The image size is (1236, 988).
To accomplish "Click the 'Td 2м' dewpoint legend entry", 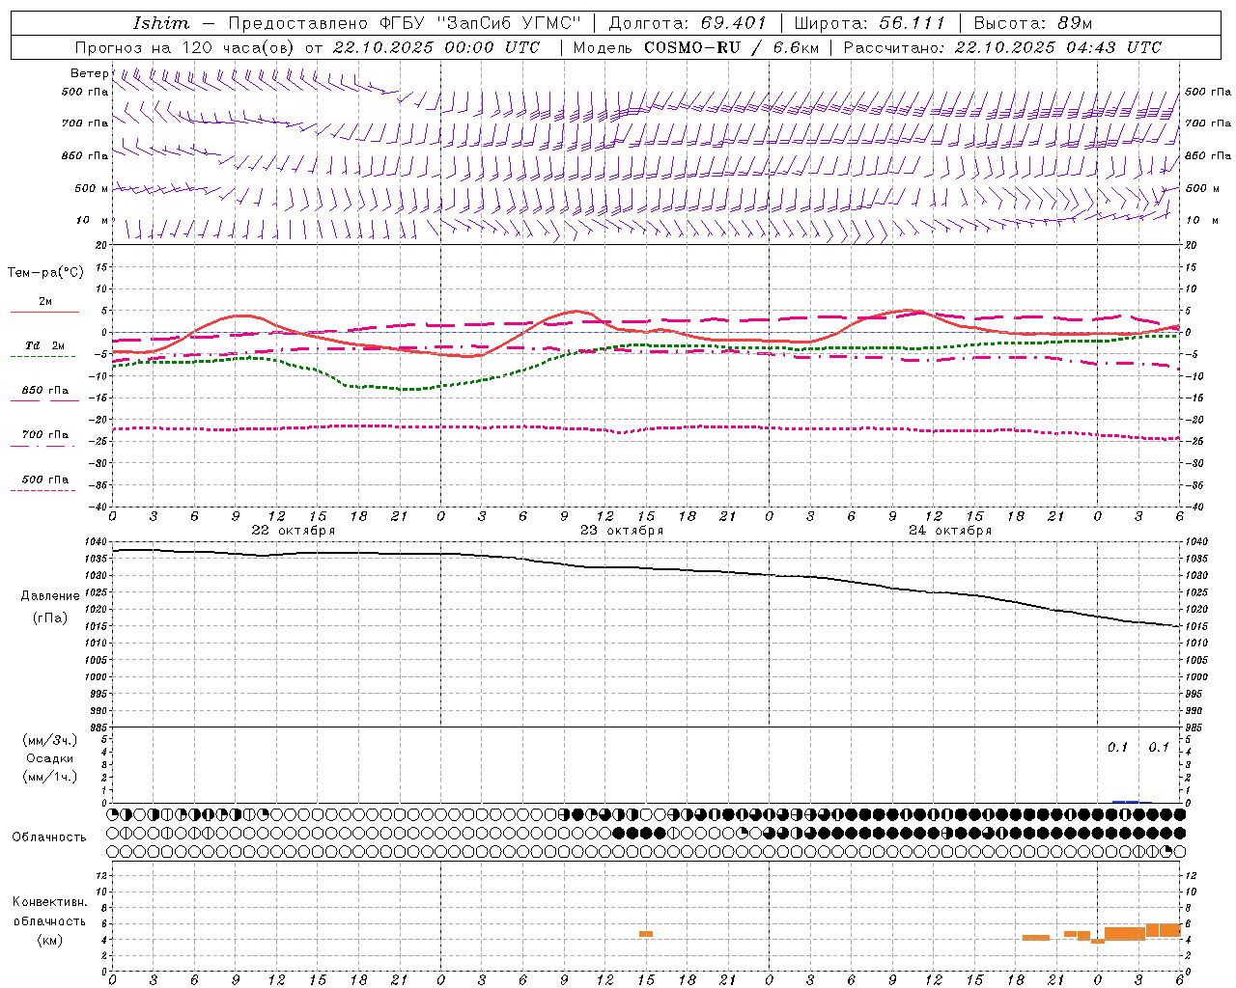I will pyautogui.click(x=44, y=345).
